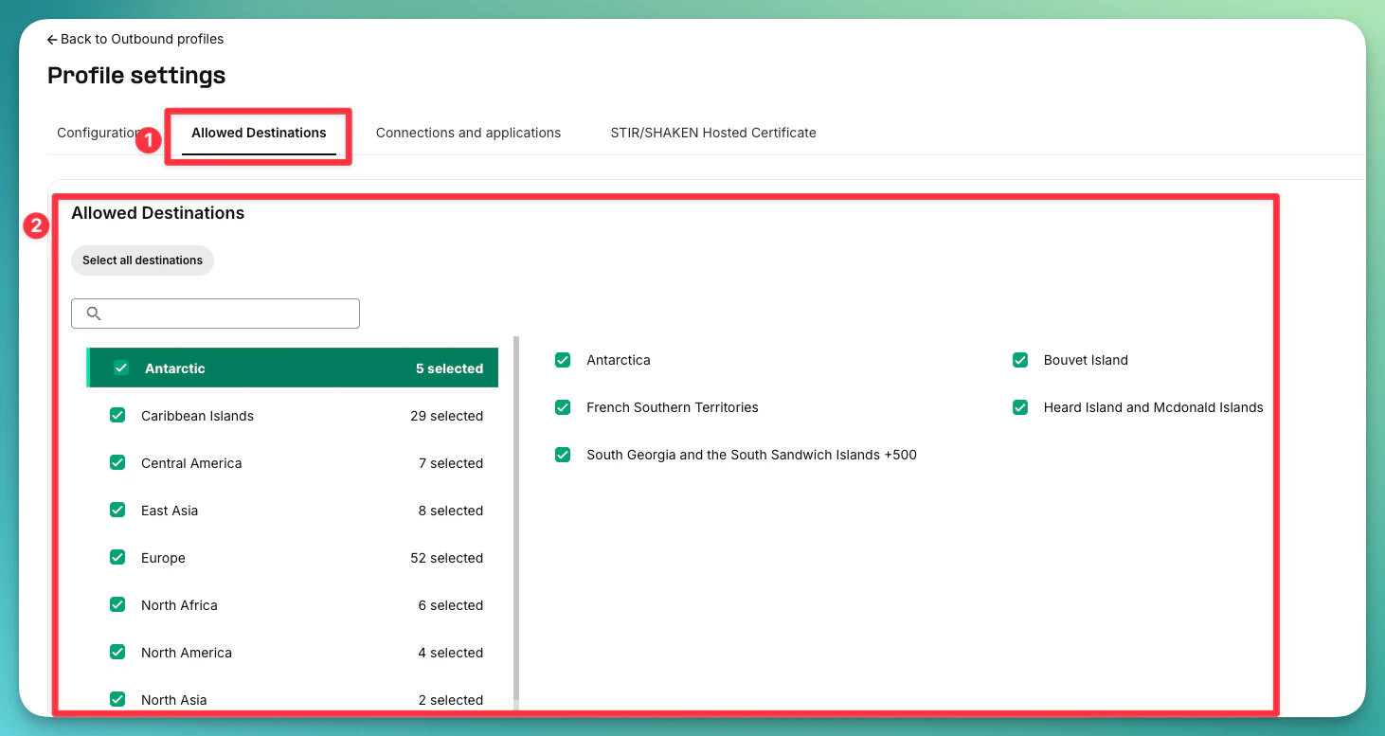This screenshot has width=1385, height=736.
Task: Go back to Outbound profiles
Action: coord(136,39)
